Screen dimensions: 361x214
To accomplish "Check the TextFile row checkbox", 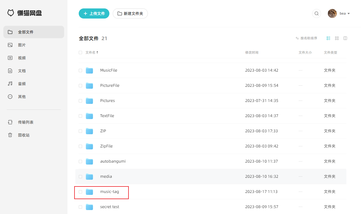I will [x=80, y=116].
